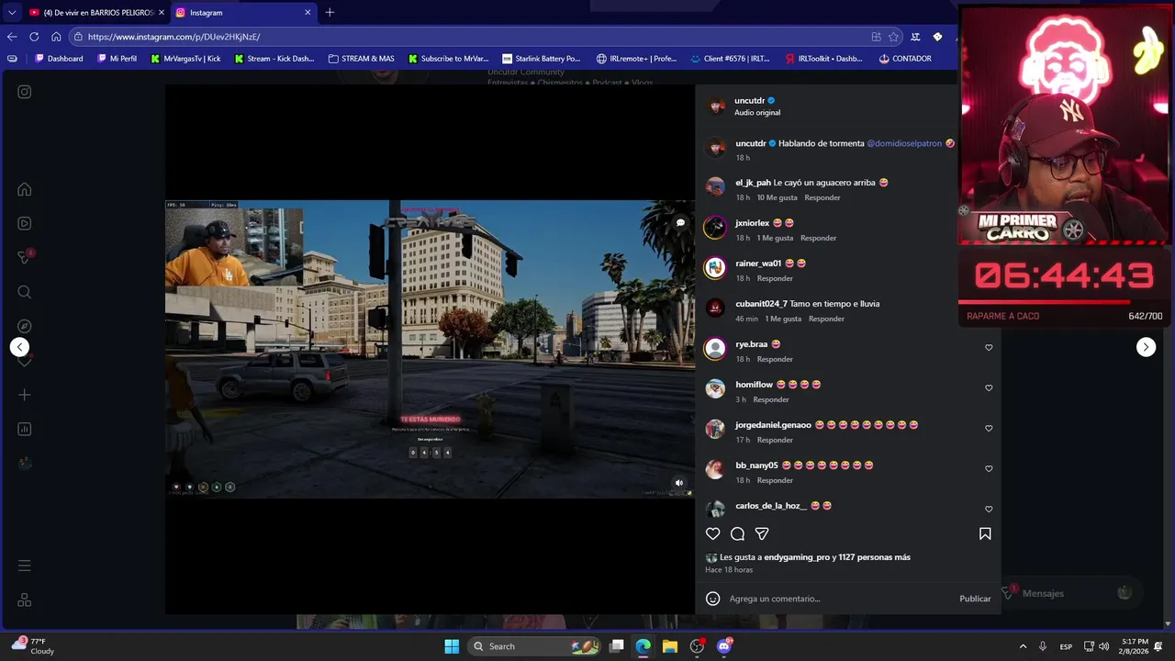Go to the browser home page
Screen dimensions: 1175x661
56,37
